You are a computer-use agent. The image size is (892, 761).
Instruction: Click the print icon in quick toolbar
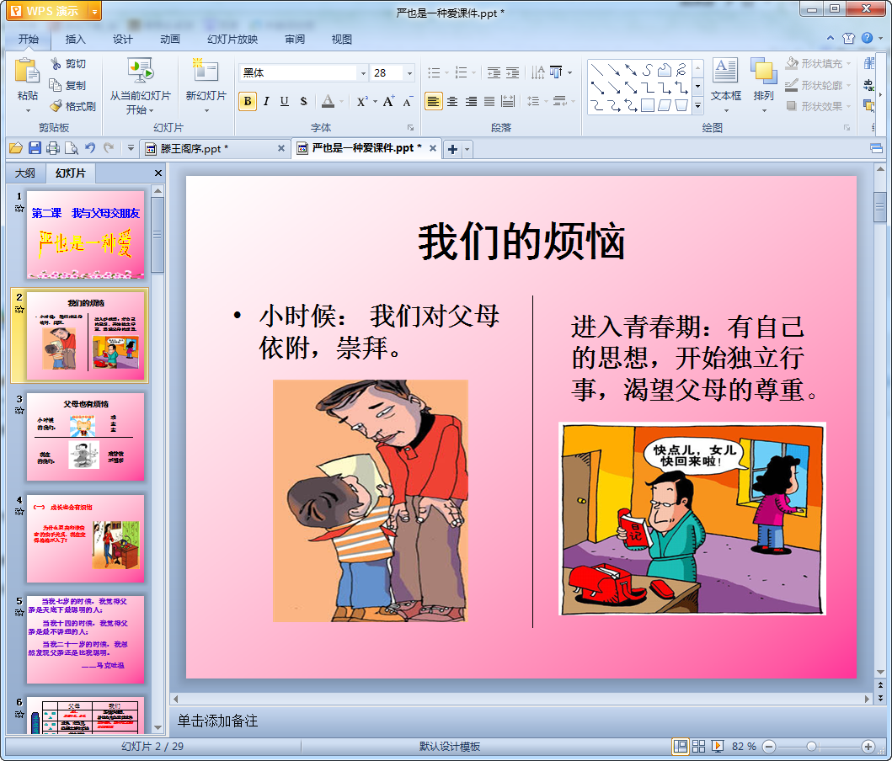53,149
